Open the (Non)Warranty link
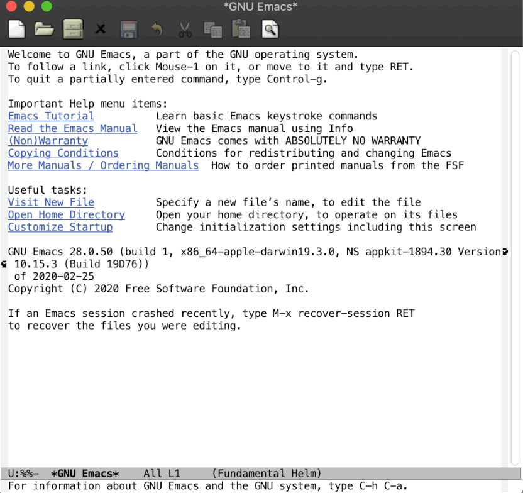This screenshot has height=493, width=523. point(48,141)
